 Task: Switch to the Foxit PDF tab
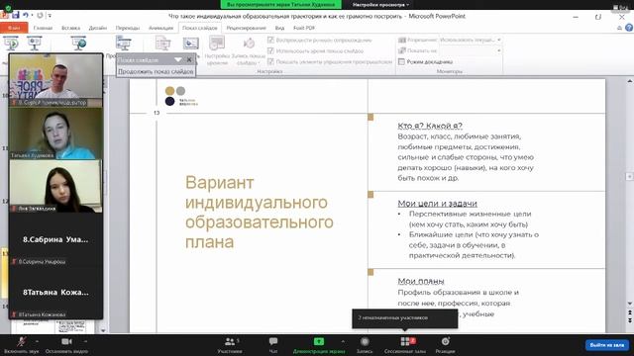click(x=304, y=28)
